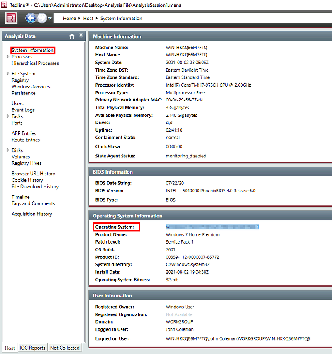Select the system directory C:\Windows\system32
The width and height of the screenshot is (332, 355).
[188, 264]
